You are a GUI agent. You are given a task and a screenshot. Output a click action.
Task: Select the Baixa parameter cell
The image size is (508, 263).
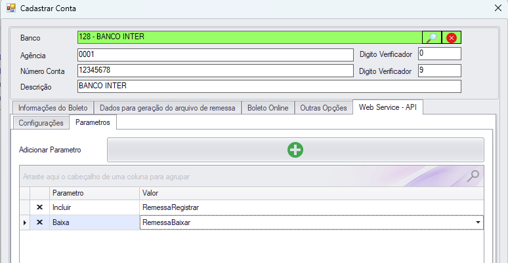(95, 222)
